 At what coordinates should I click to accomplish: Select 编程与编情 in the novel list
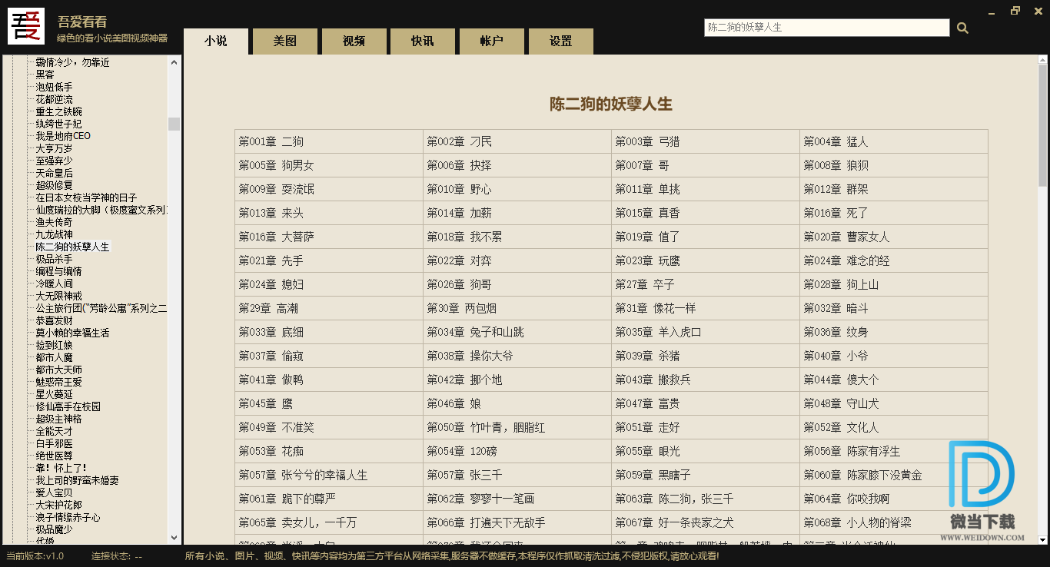pos(58,271)
